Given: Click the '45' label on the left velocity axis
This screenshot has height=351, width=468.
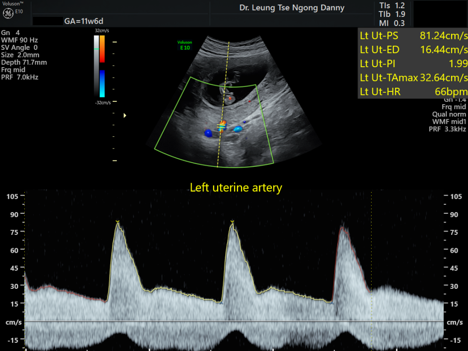Looking at the screenshot, I should (14, 268).
